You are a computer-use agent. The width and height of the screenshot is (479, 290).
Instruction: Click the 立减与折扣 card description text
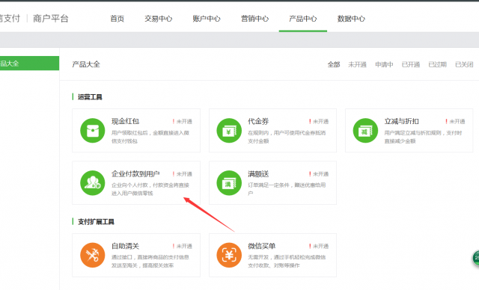tap(423, 137)
